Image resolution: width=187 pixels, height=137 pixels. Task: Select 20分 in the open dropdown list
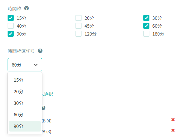point(18,91)
